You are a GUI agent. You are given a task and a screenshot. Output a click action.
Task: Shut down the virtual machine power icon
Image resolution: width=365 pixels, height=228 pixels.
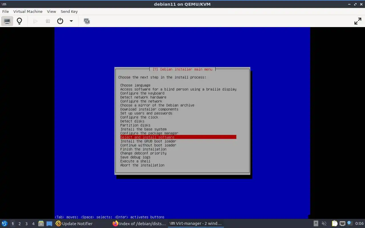[60, 21]
